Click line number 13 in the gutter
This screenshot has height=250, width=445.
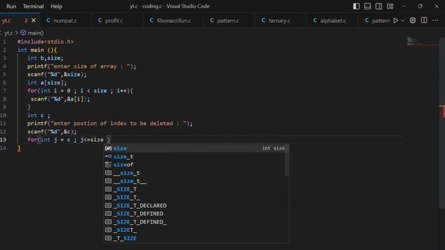tap(3, 140)
